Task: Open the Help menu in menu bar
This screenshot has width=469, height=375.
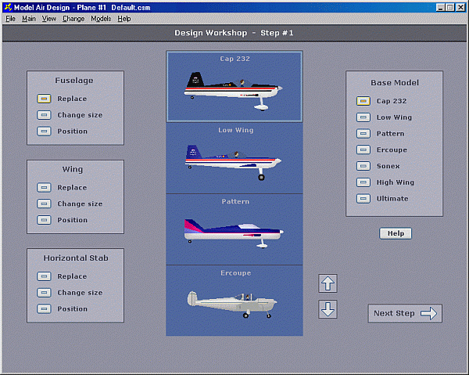Action: click(124, 19)
